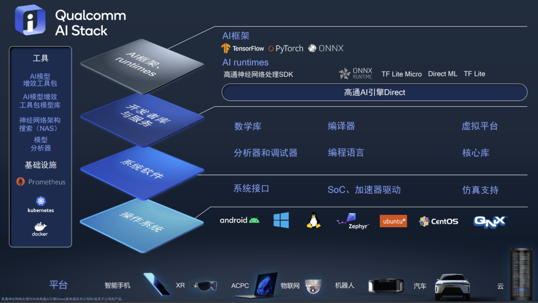538x303 pixels.
Task: Click 基础设施 heading
Action: (x=40, y=165)
